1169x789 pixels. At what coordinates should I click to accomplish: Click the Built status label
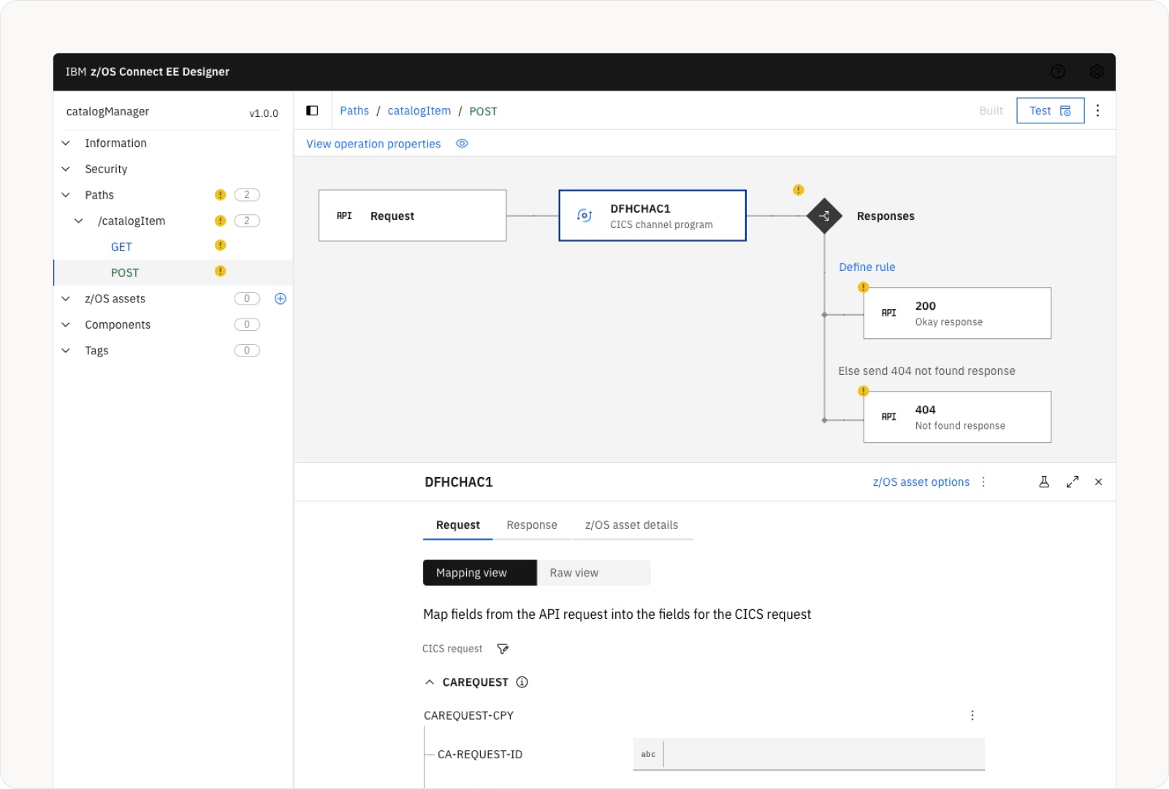[x=991, y=111]
